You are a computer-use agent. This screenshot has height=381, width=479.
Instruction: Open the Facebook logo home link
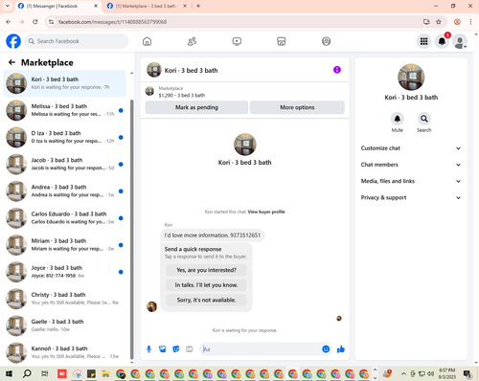pos(13,41)
